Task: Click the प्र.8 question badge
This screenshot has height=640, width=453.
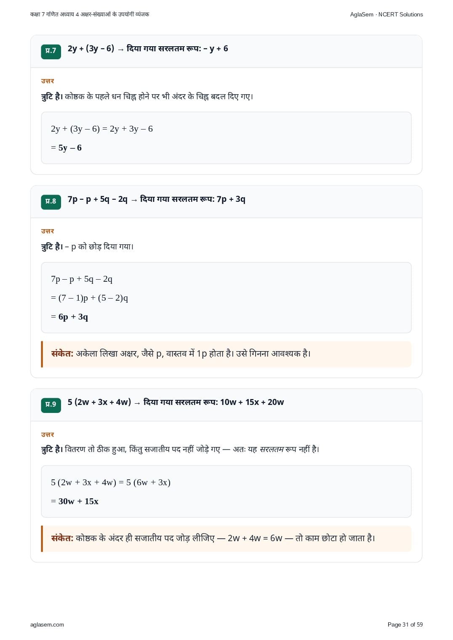Action: (x=51, y=201)
